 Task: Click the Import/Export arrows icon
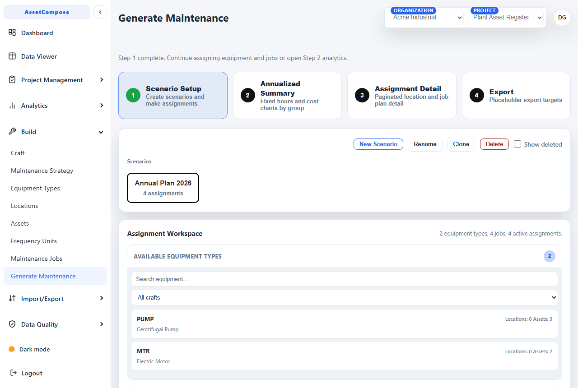pyautogui.click(x=12, y=298)
